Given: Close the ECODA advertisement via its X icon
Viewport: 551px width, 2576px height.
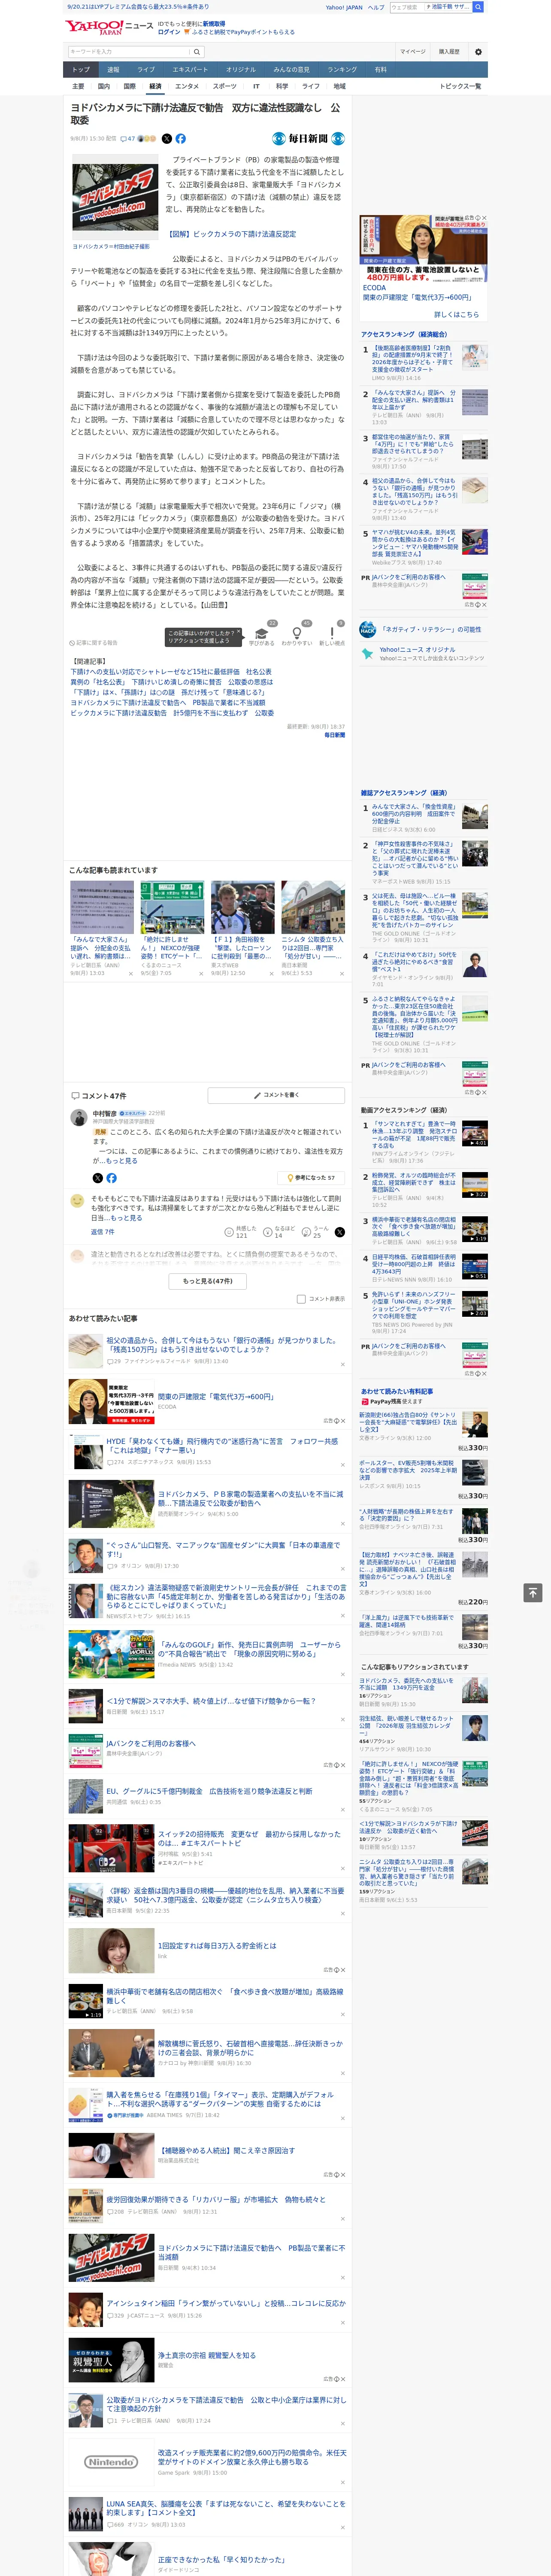Looking at the screenshot, I should 484,218.
